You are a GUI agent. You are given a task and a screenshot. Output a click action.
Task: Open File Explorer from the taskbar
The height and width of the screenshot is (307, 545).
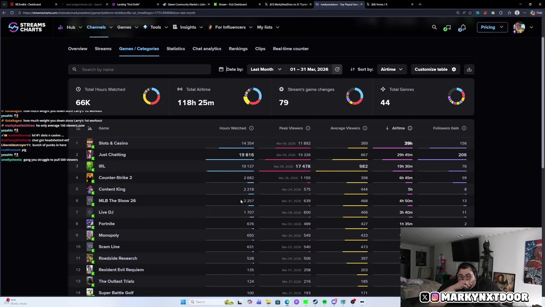[268, 302]
